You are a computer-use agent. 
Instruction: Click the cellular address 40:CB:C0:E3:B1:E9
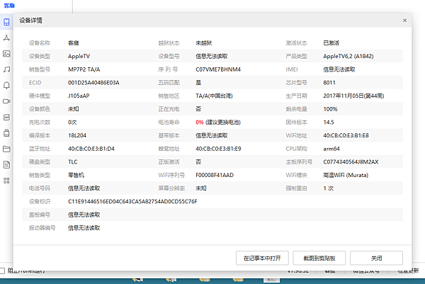pyautogui.click(x=218, y=149)
